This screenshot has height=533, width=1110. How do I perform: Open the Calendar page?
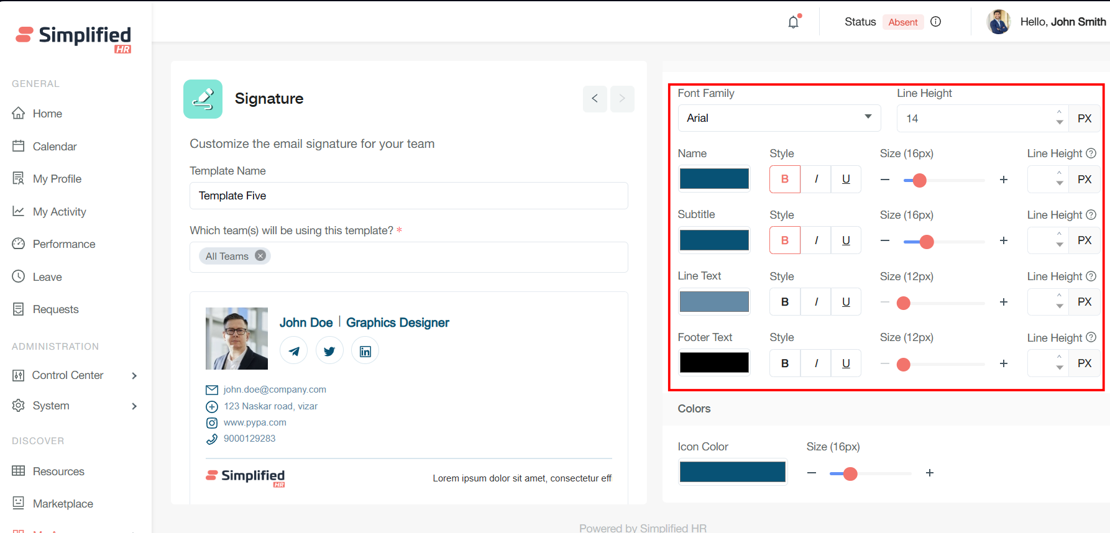55,147
